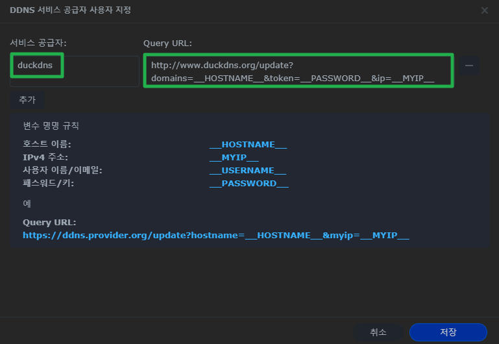Focus the duckdns.org Query URL field
Screen dimensions: 499x344
298,71
